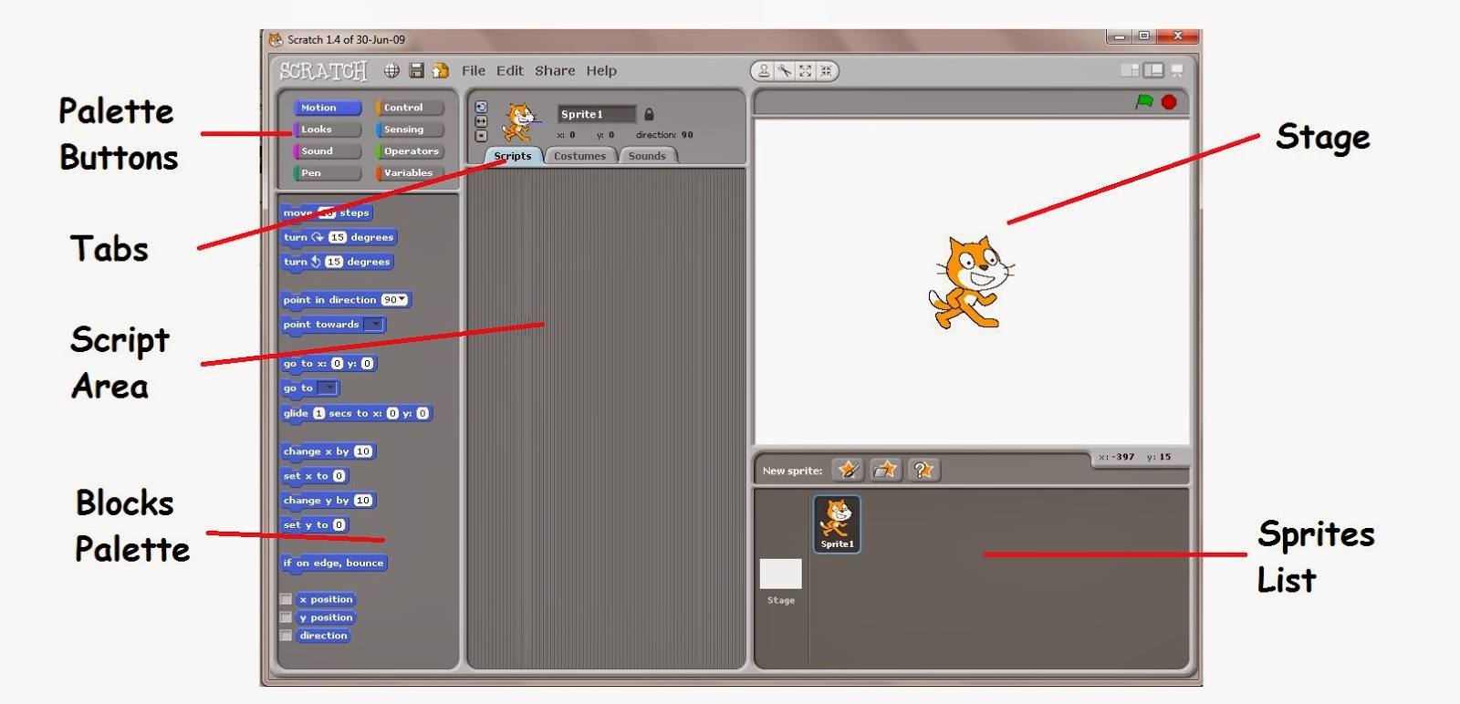Click the direction reporter block
Screen dimensions: 1460x704
(x=324, y=636)
